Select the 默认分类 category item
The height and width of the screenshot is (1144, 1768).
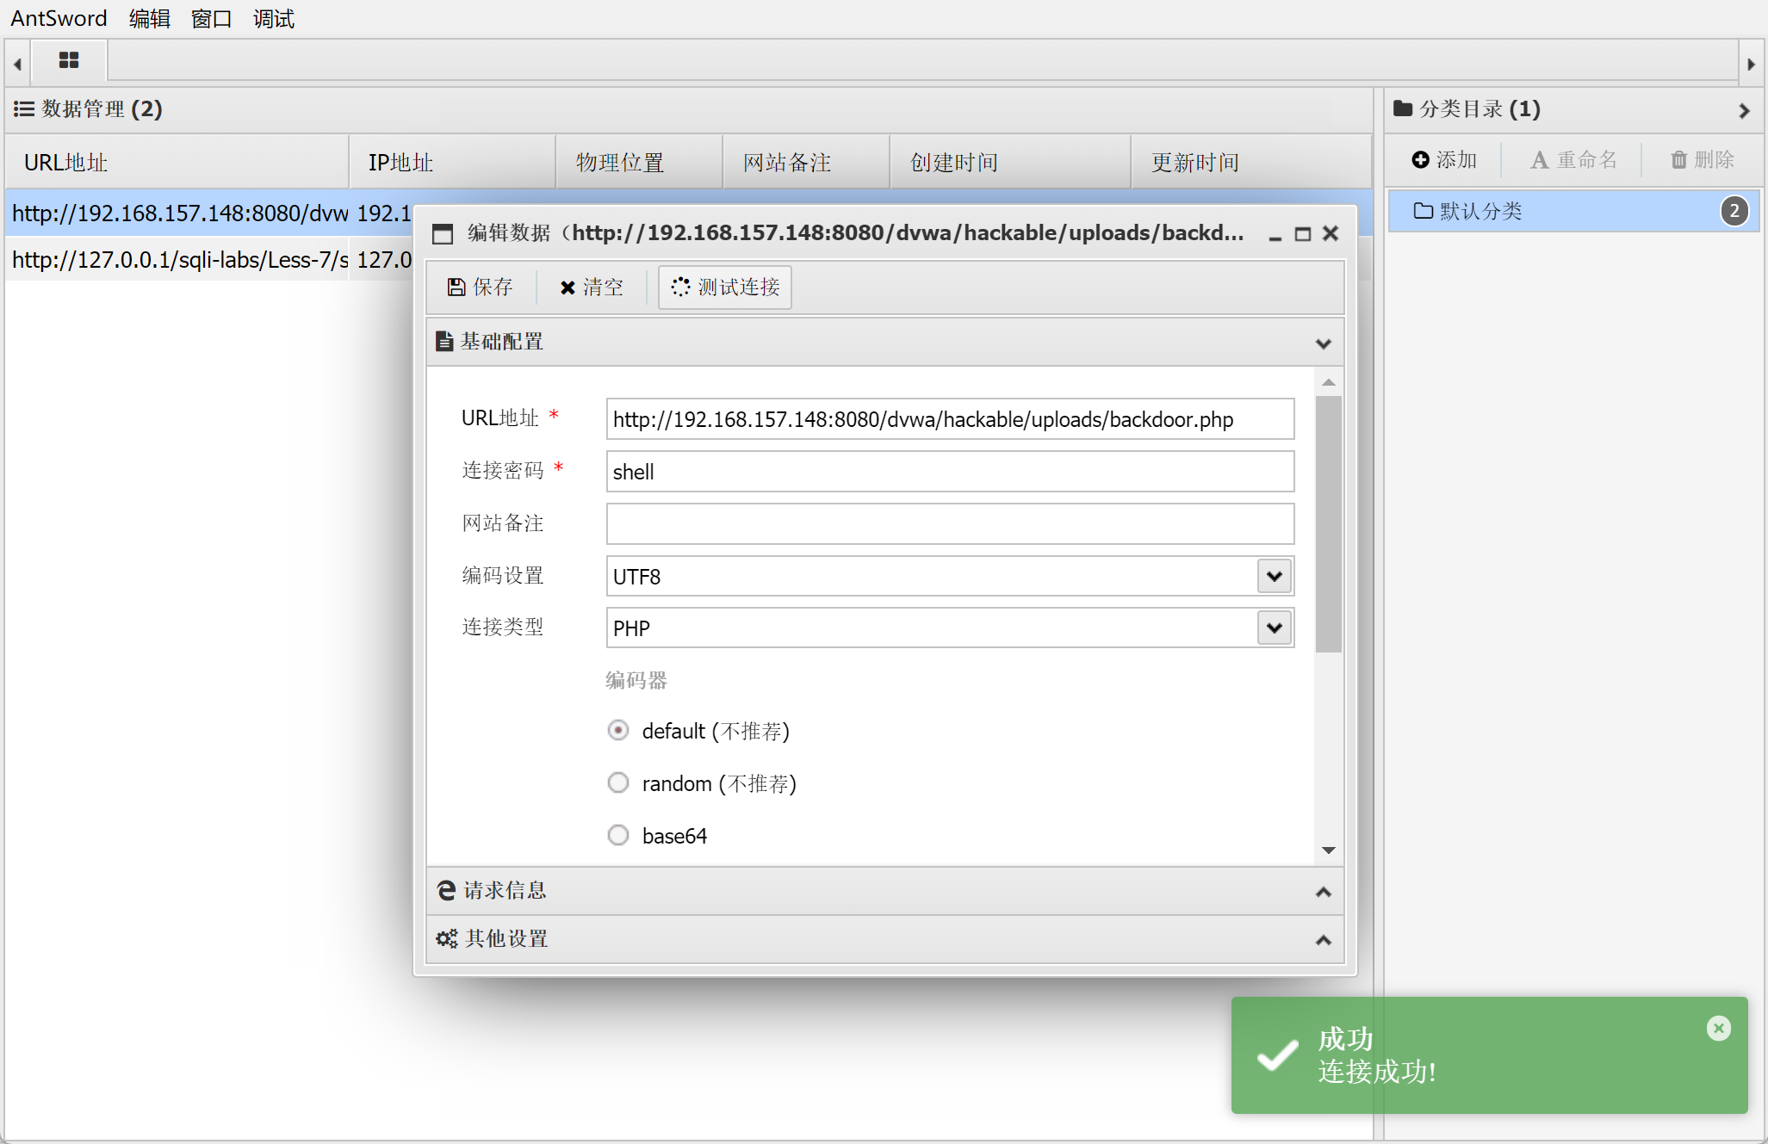[x=1573, y=211]
